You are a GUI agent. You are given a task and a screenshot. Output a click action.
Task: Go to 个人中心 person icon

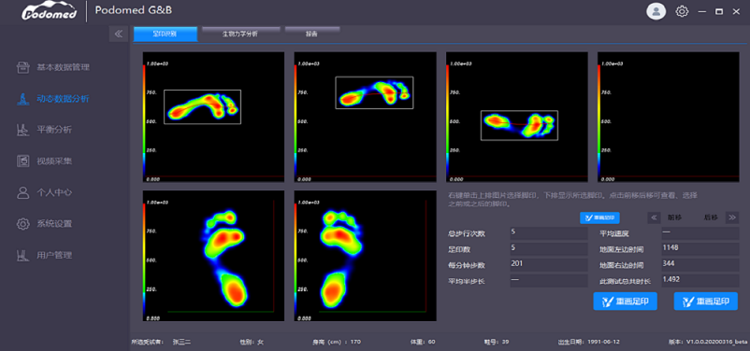[22, 192]
